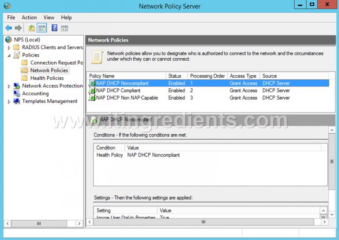Collapse the Policies tree node
The image size is (339, 240).
pos(9,56)
